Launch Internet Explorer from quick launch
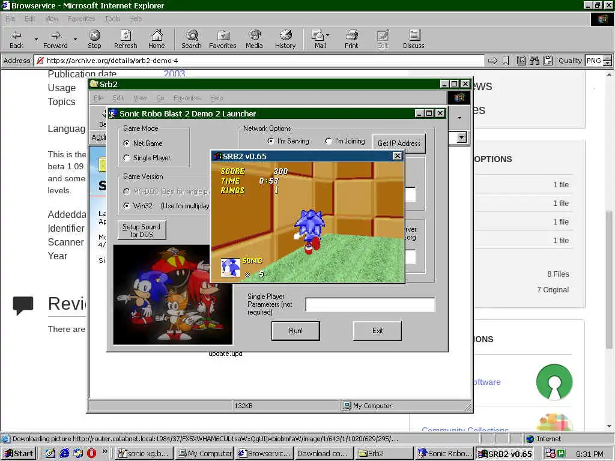 tap(64, 453)
